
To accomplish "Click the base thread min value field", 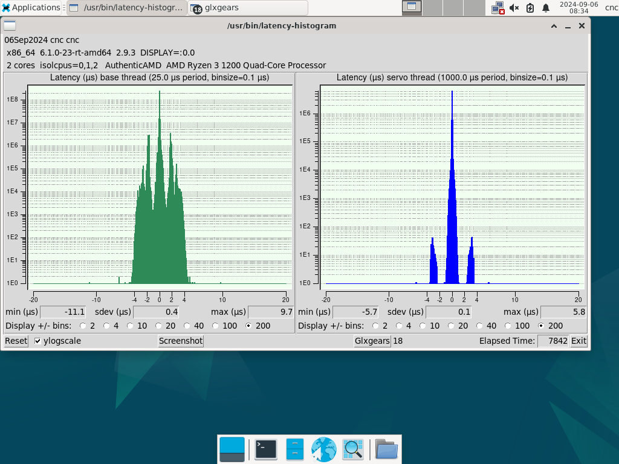I will [x=63, y=312].
